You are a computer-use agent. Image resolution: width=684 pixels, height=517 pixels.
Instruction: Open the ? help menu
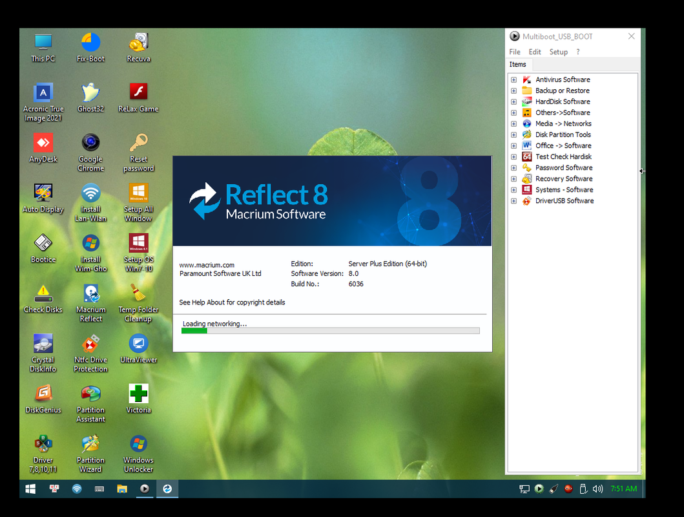578,52
